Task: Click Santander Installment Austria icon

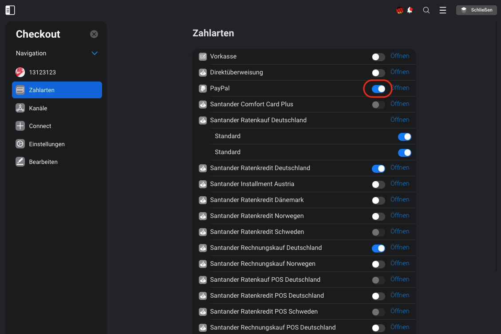Action: coord(203,184)
